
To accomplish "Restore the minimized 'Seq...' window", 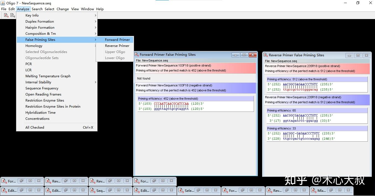I will point(110,190).
